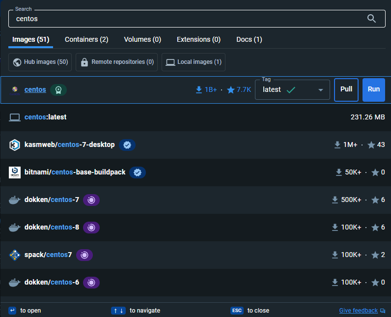Image resolution: width=391 pixels, height=317 pixels.
Task: Click dokken/centos-6 sponsored OSS badge
Action: [x=91, y=282]
